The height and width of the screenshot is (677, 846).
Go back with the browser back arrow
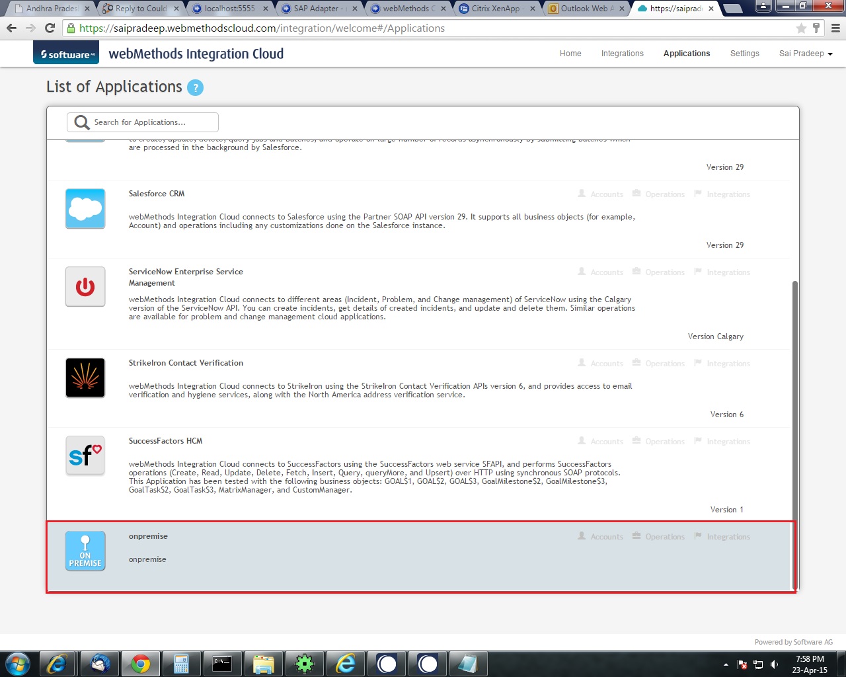point(11,28)
